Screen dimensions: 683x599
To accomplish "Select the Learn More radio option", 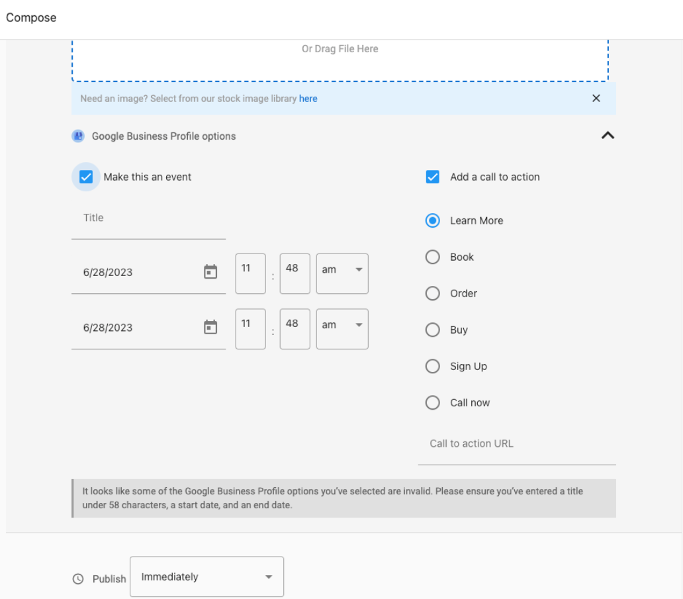I will click(x=433, y=220).
